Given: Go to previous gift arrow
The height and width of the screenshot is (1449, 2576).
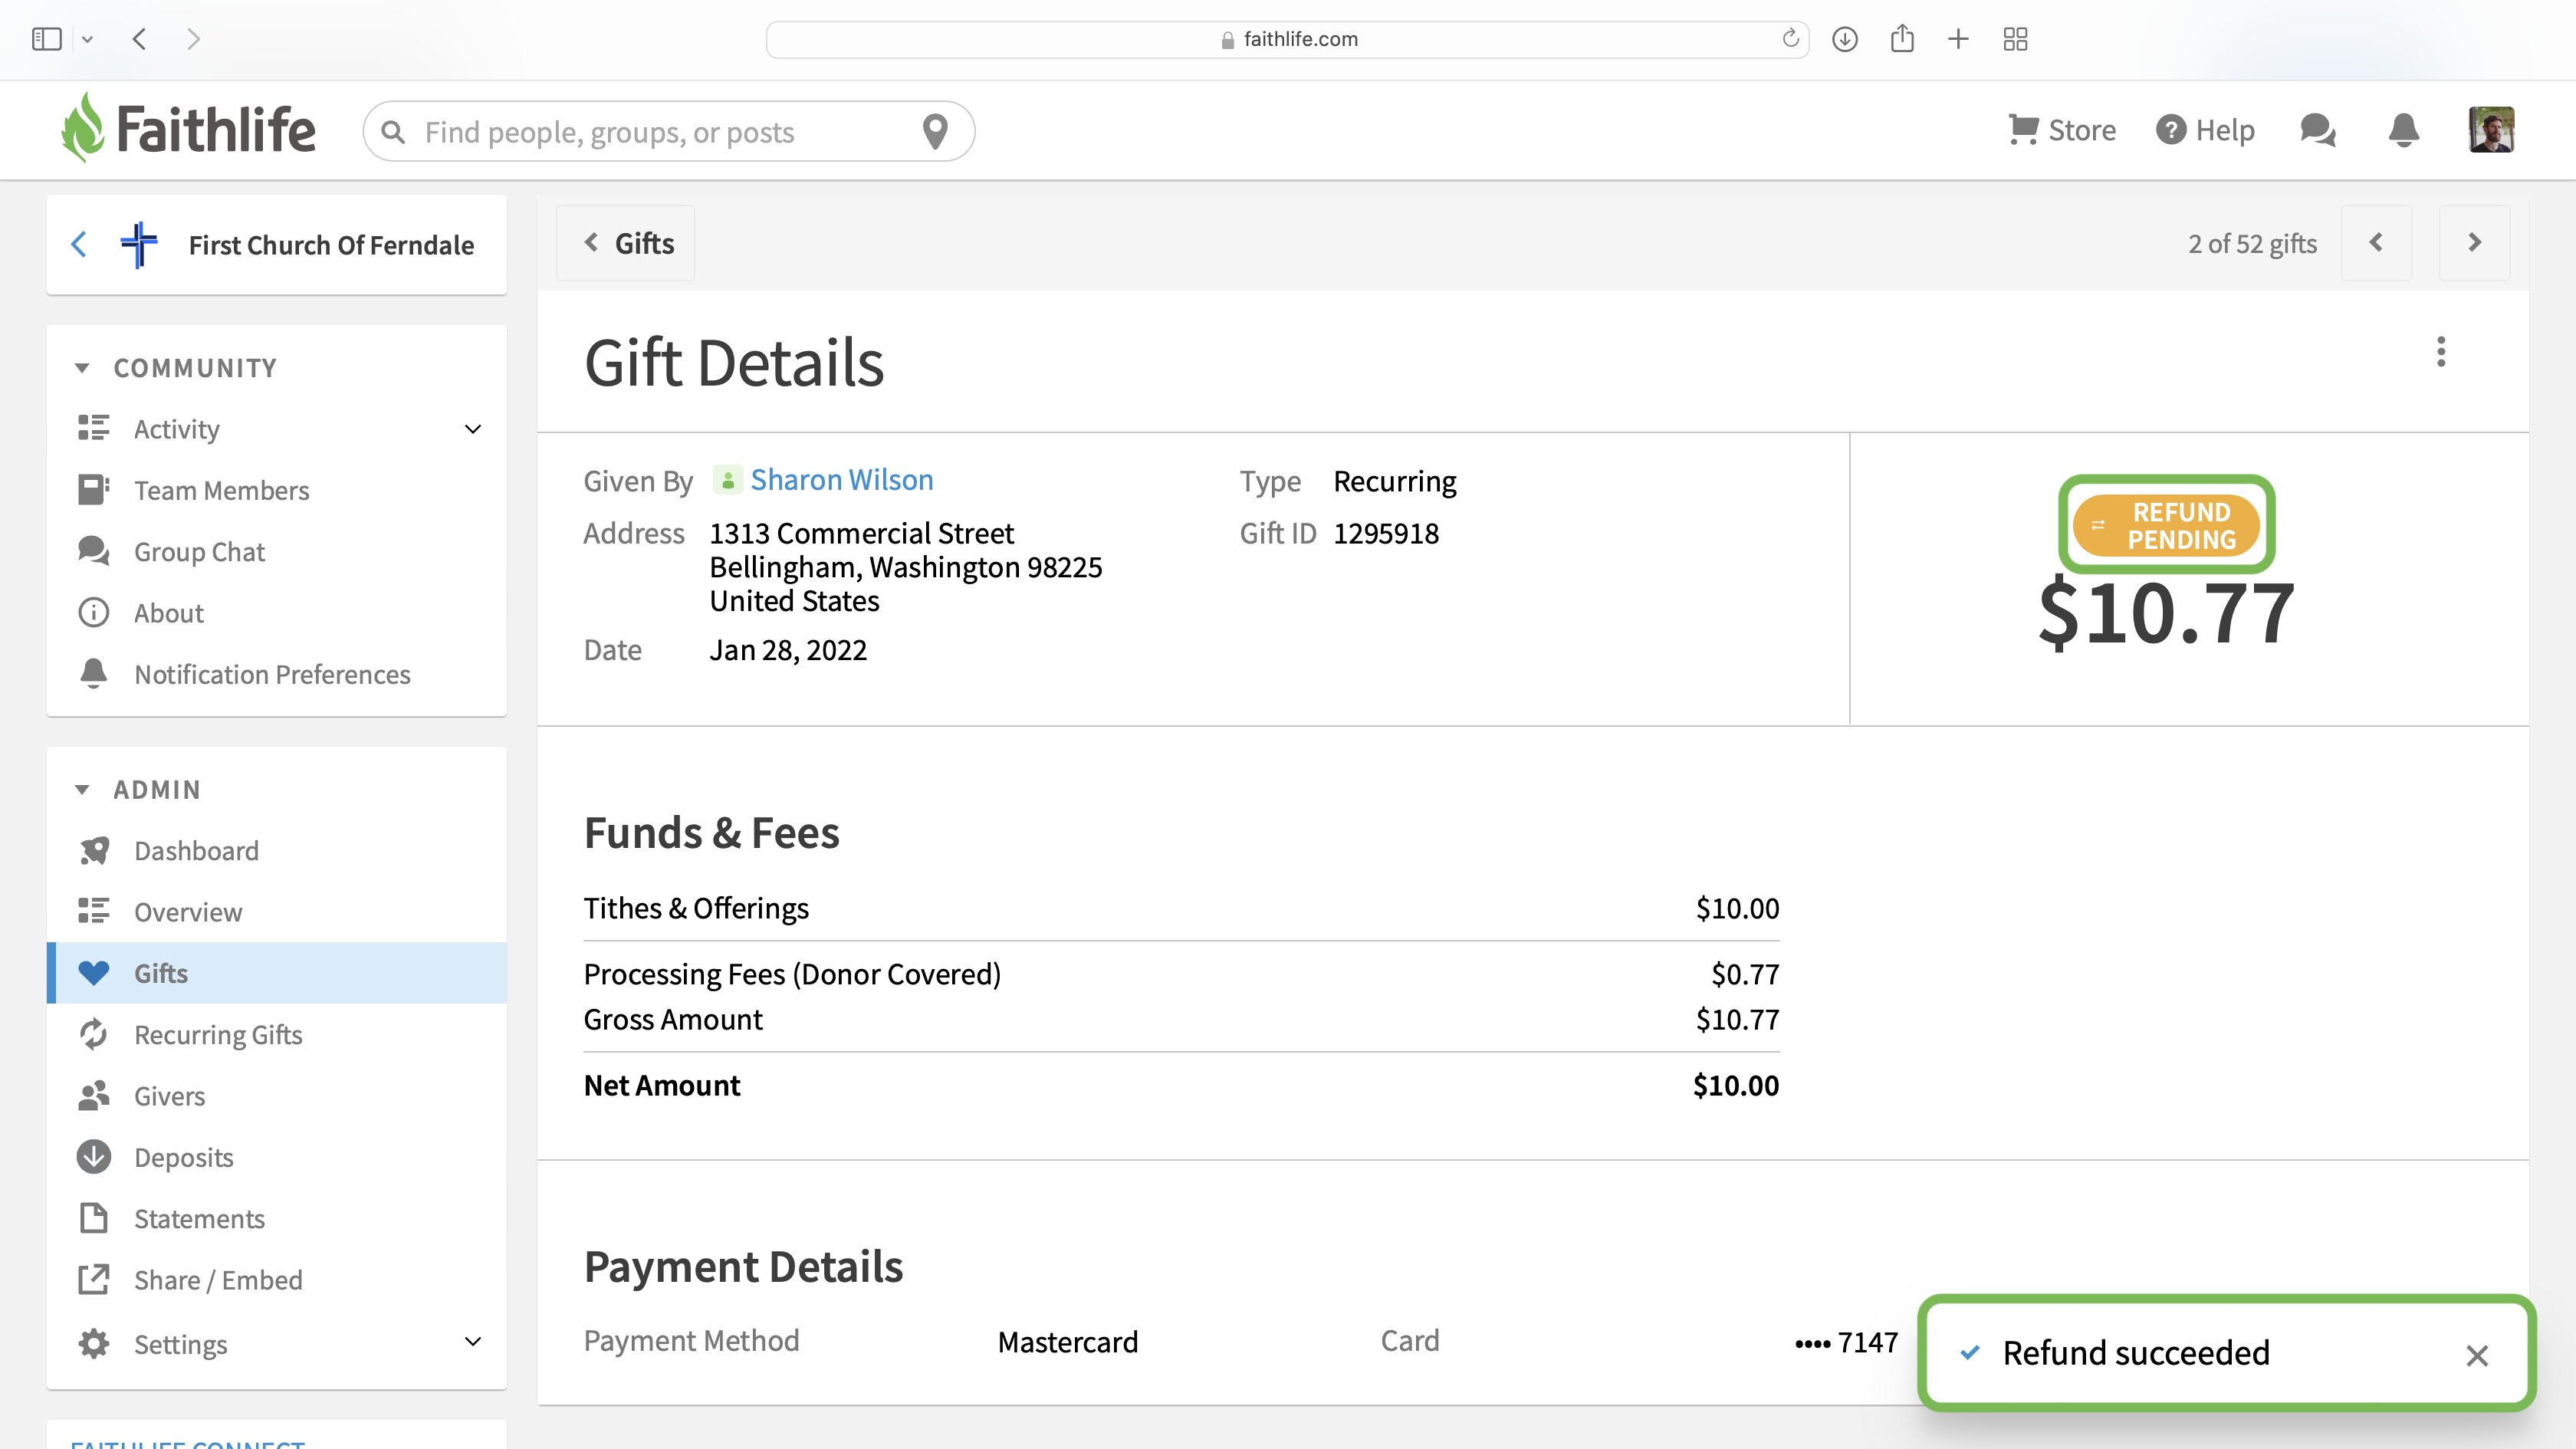Looking at the screenshot, I should (x=2376, y=243).
